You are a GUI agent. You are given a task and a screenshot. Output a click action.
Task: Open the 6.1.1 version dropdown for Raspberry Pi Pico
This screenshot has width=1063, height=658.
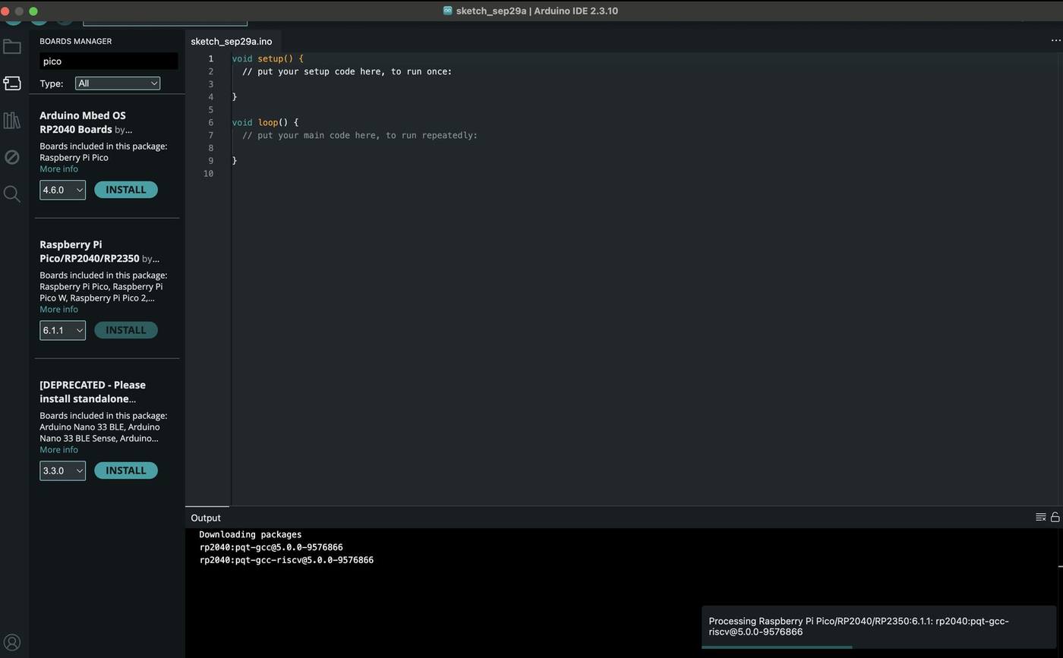[62, 330]
